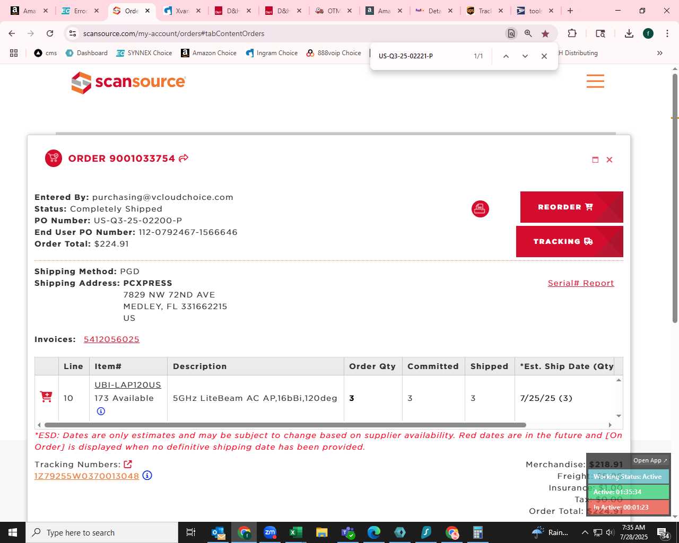679x543 pixels.
Task: Go to previous find result
Action: tap(506, 56)
